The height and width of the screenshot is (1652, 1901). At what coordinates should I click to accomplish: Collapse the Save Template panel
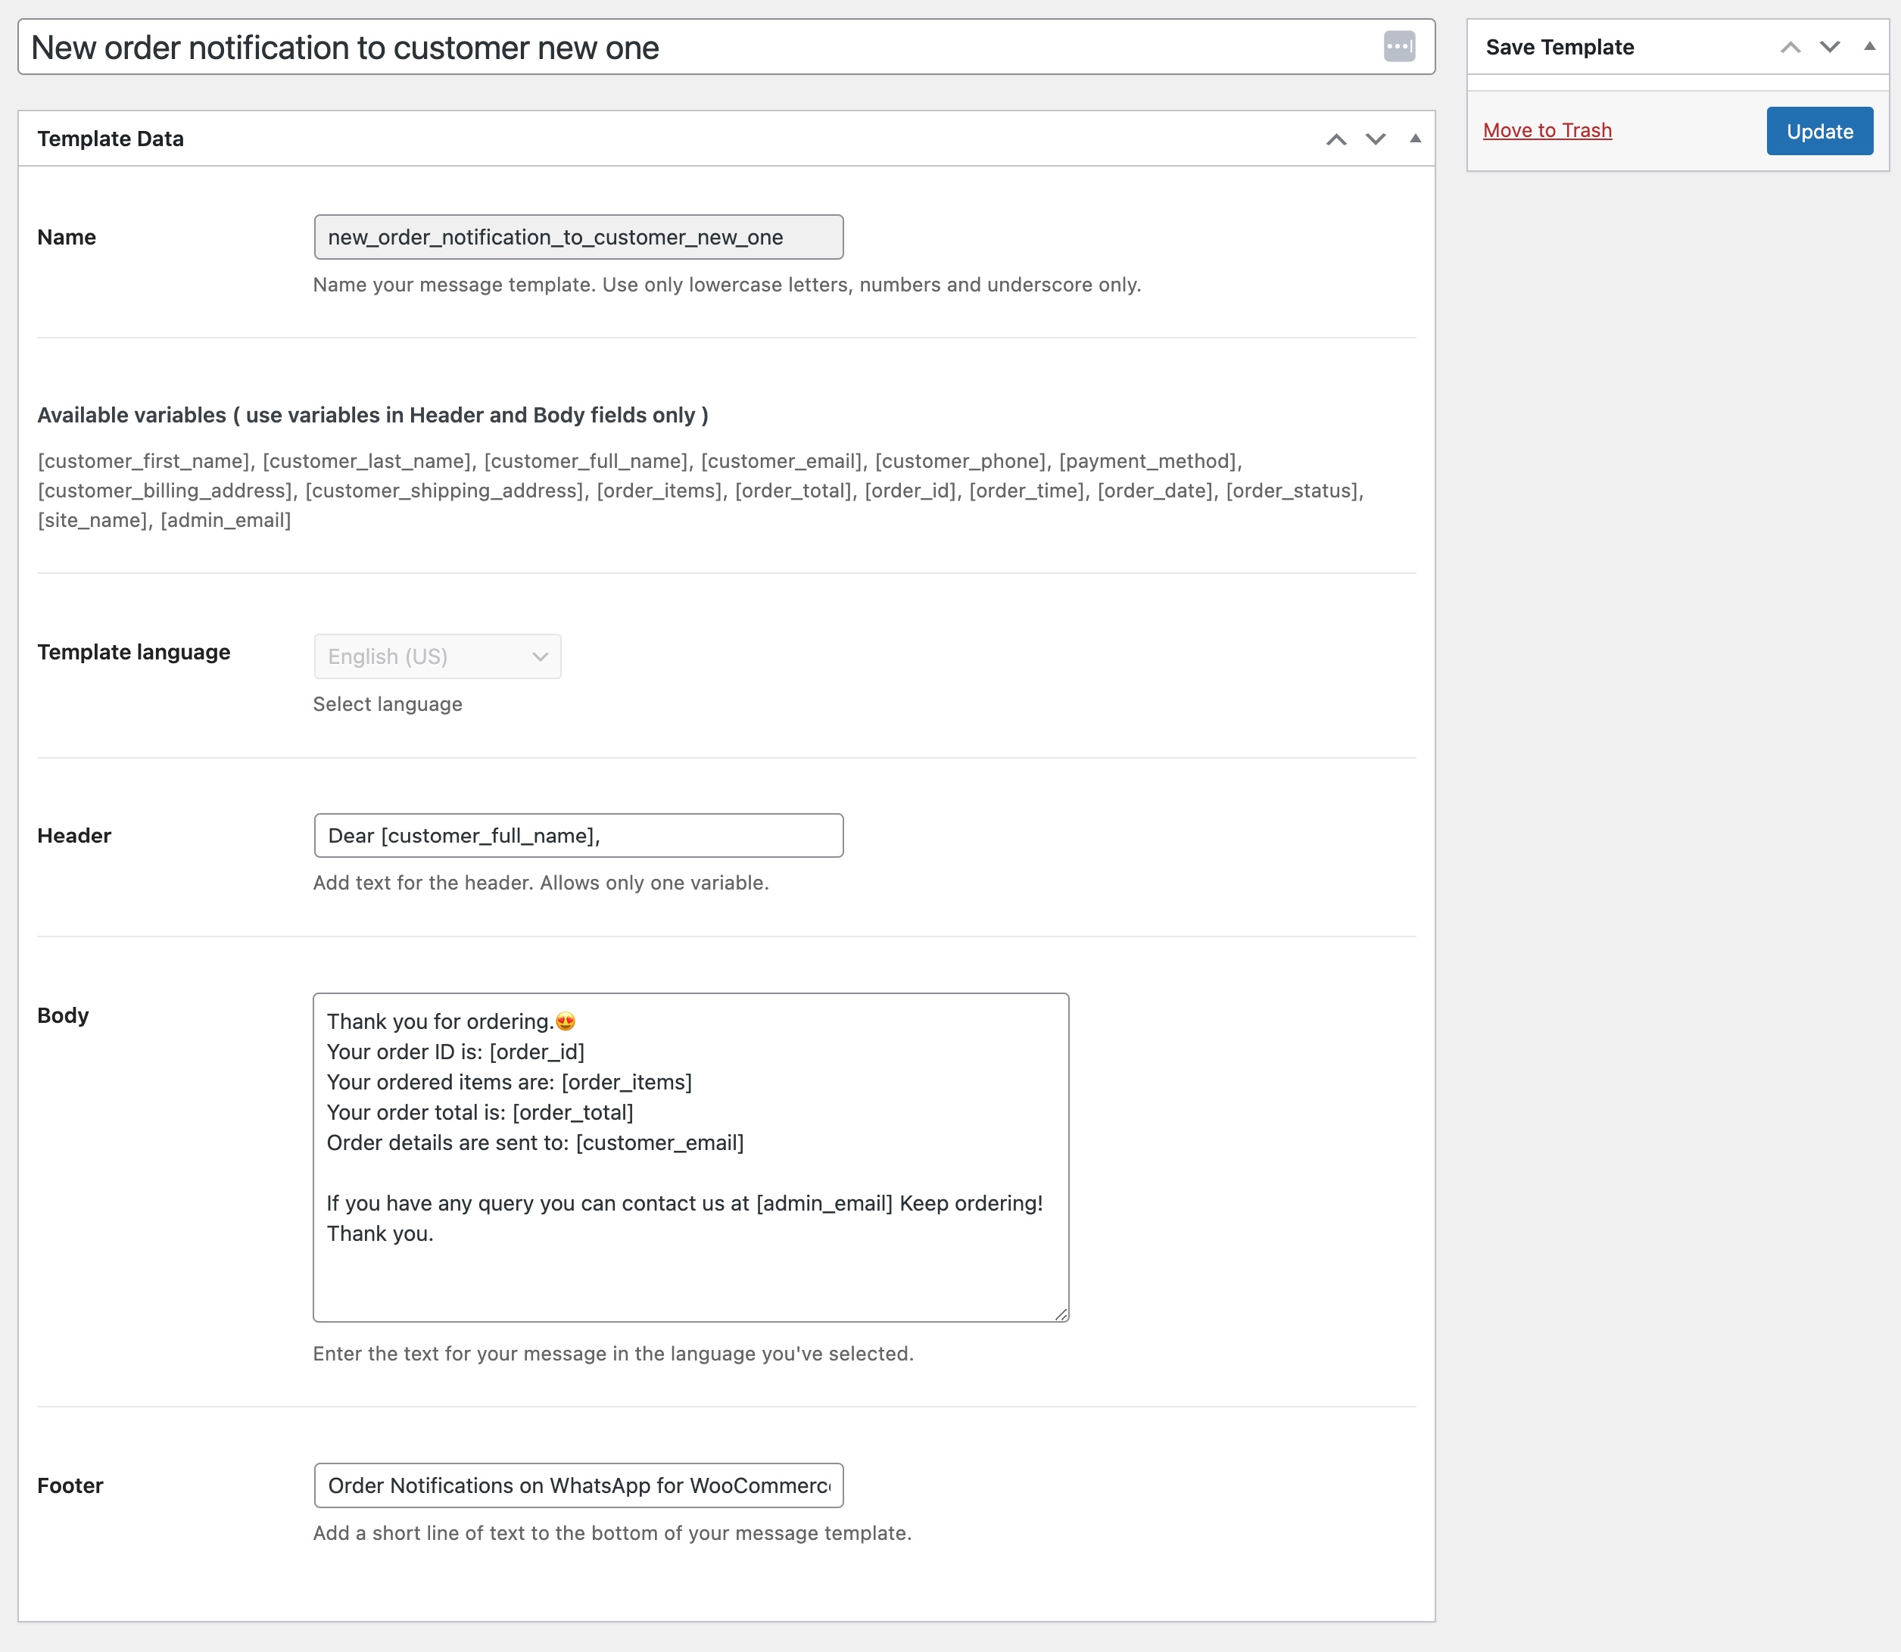coord(1868,47)
